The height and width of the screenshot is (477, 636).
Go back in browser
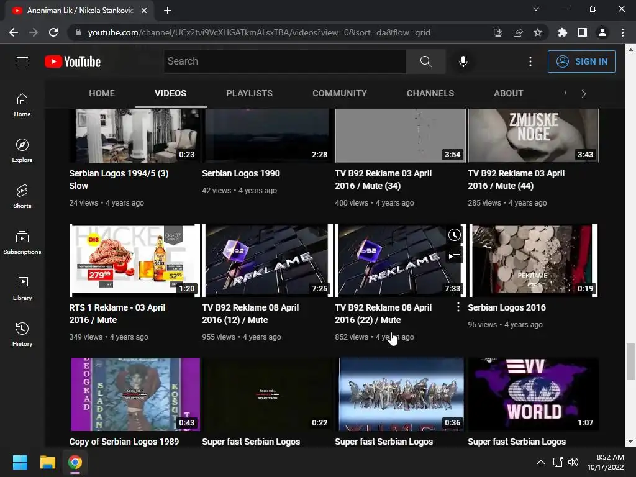click(x=14, y=32)
